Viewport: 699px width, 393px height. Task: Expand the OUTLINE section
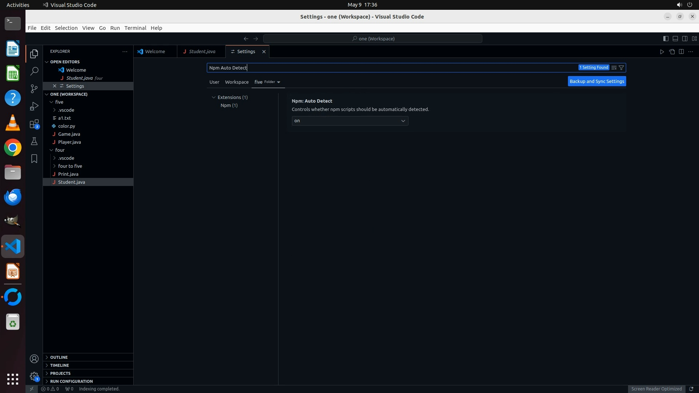[x=59, y=357]
